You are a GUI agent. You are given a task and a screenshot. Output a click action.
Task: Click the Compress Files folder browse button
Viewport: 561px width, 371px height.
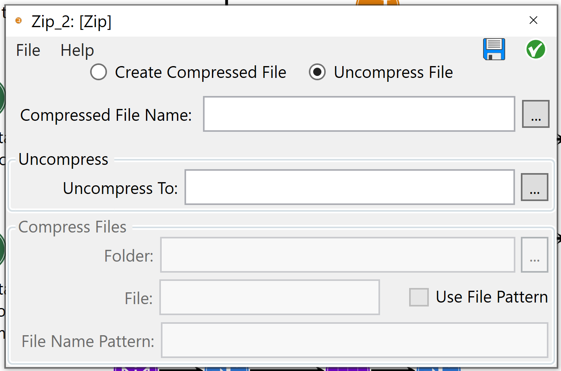pyautogui.click(x=534, y=255)
